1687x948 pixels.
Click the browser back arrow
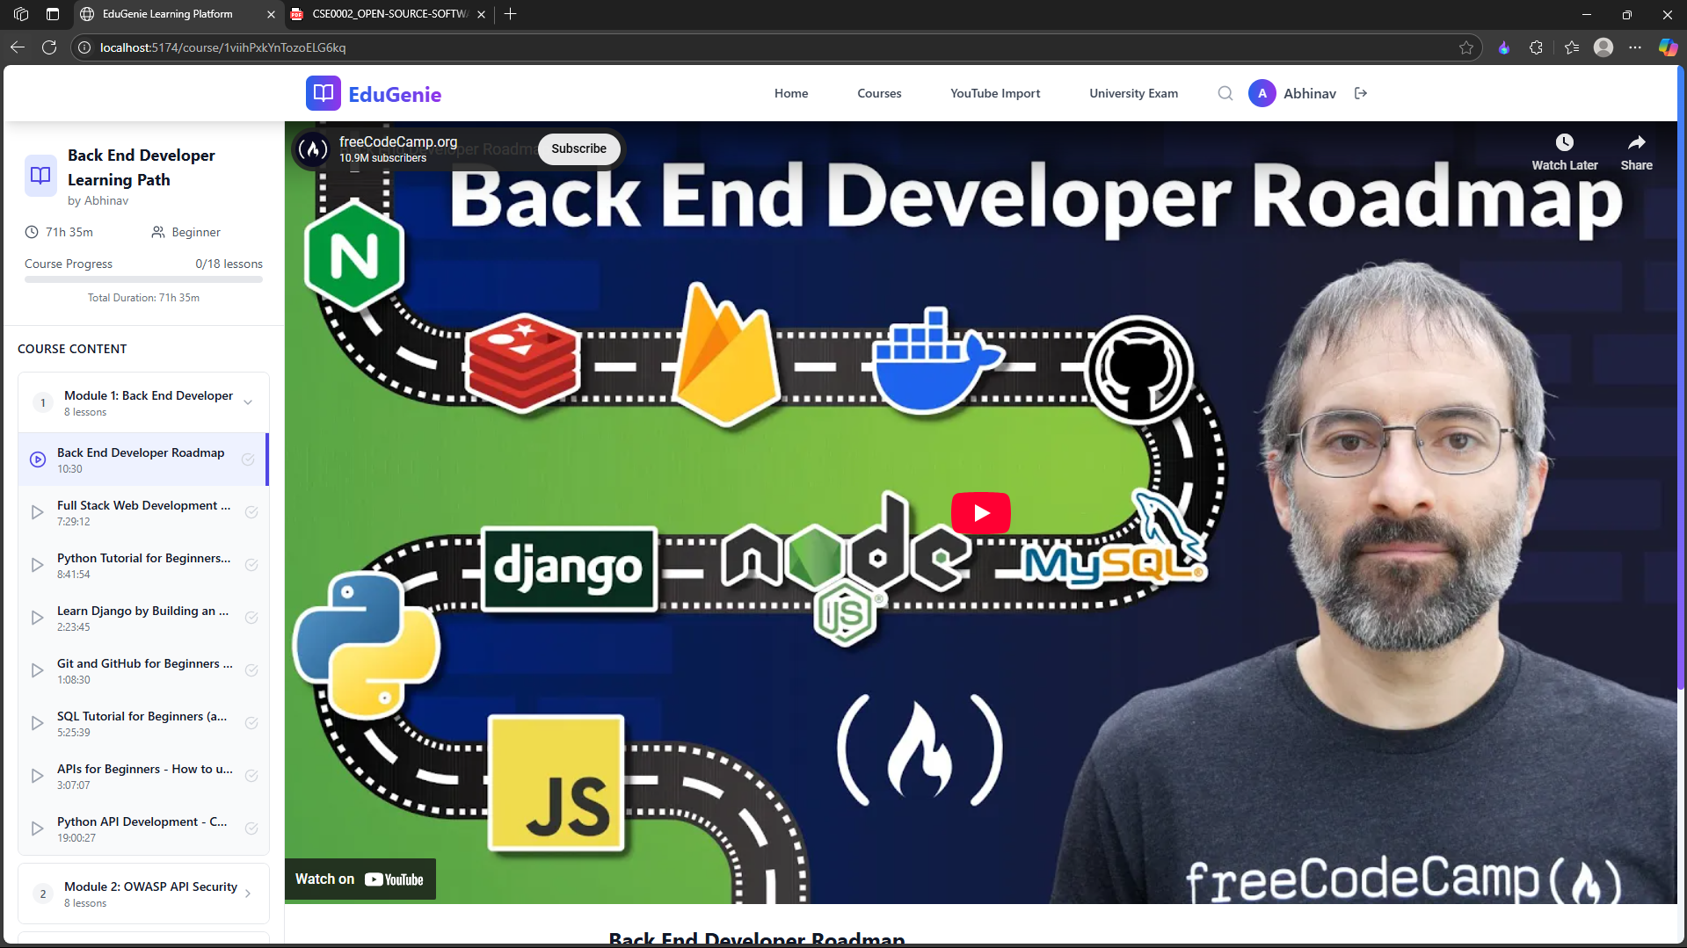coord(18,47)
